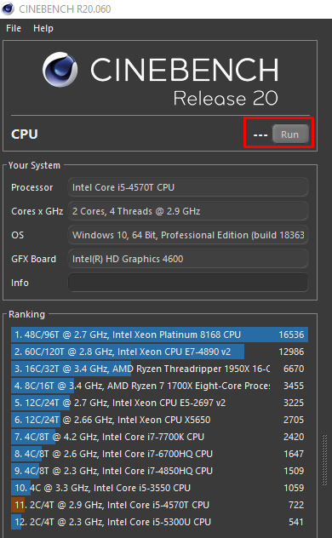Open the Help menu
Screen dimensions: 332x538
[x=43, y=28]
